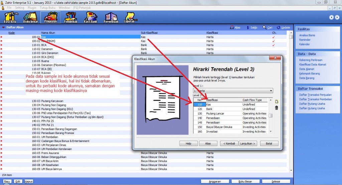Open the Laporan reports icon
The image size is (342, 185).
[x=130, y=17]
